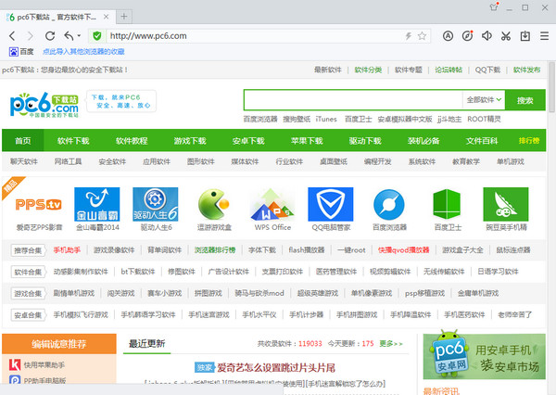556x395 pixels.
Task: Click the green security shield icon
Action: click(96, 36)
